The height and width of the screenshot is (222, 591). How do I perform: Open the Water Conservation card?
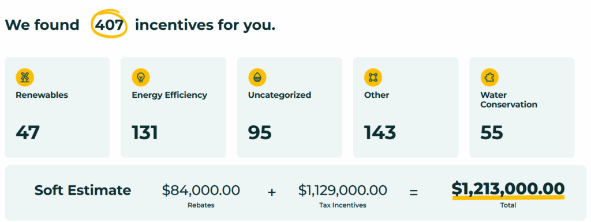point(522,108)
